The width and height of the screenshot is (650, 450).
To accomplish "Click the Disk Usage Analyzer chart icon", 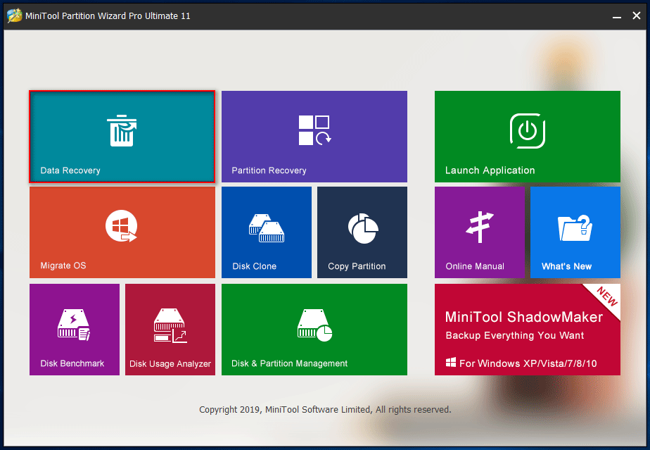I will [170, 325].
